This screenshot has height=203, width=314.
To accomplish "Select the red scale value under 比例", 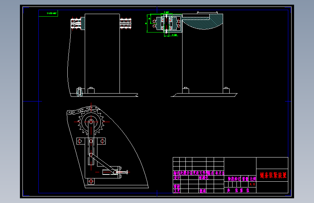I will [x=252, y=184].
